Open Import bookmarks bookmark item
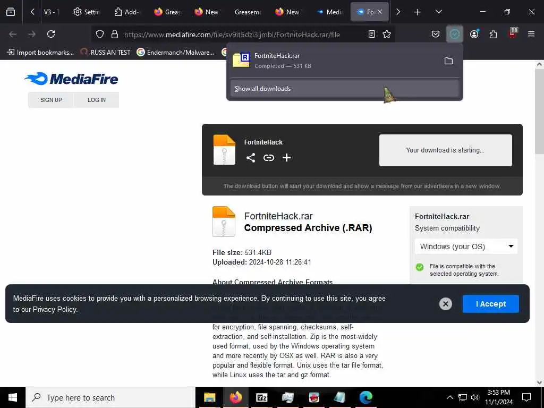The image size is (544, 408). coord(40,53)
